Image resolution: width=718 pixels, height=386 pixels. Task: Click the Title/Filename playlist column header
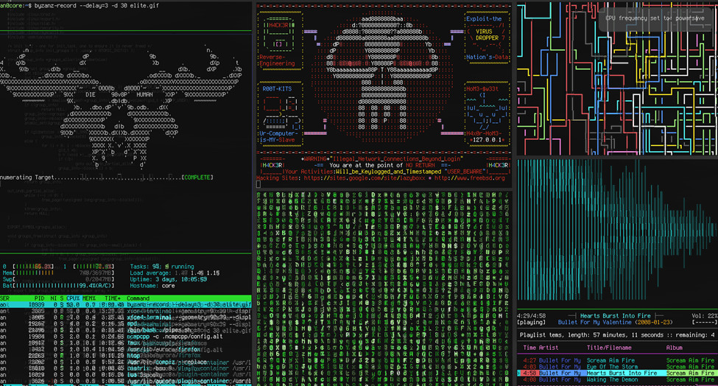point(610,347)
